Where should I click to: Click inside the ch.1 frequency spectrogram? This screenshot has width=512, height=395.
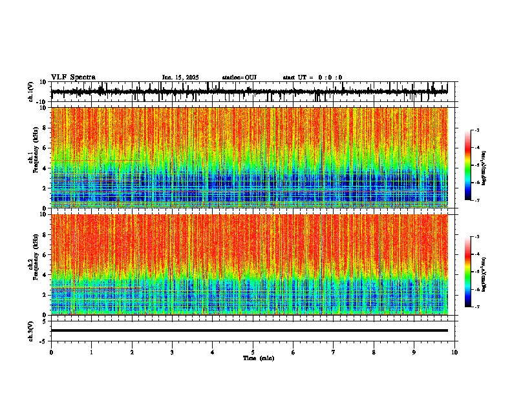249,157
